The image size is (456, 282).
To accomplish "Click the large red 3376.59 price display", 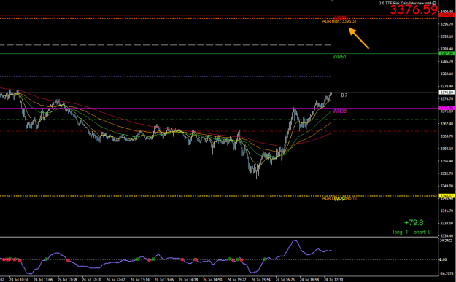I will [x=414, y=9].
